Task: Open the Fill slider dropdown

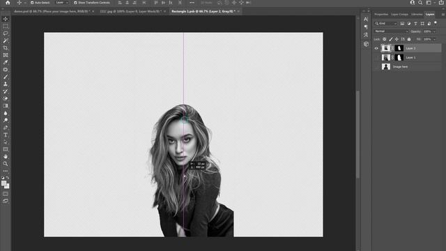Action: click(x=434, y=39)
